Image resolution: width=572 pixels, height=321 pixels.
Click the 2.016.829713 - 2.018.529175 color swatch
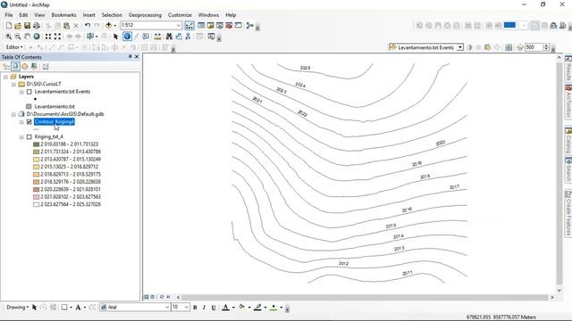click(x=36, y=175)
